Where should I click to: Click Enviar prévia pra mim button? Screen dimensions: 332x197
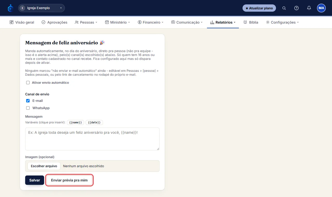[69, 180]
